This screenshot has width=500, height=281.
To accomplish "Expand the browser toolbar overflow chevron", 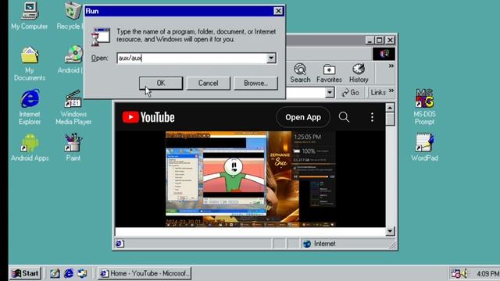I will pyautogui.click(x=391, y=66).
